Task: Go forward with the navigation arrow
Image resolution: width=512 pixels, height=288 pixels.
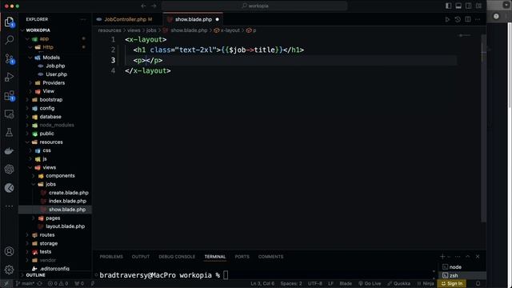Action: point(154,6)
